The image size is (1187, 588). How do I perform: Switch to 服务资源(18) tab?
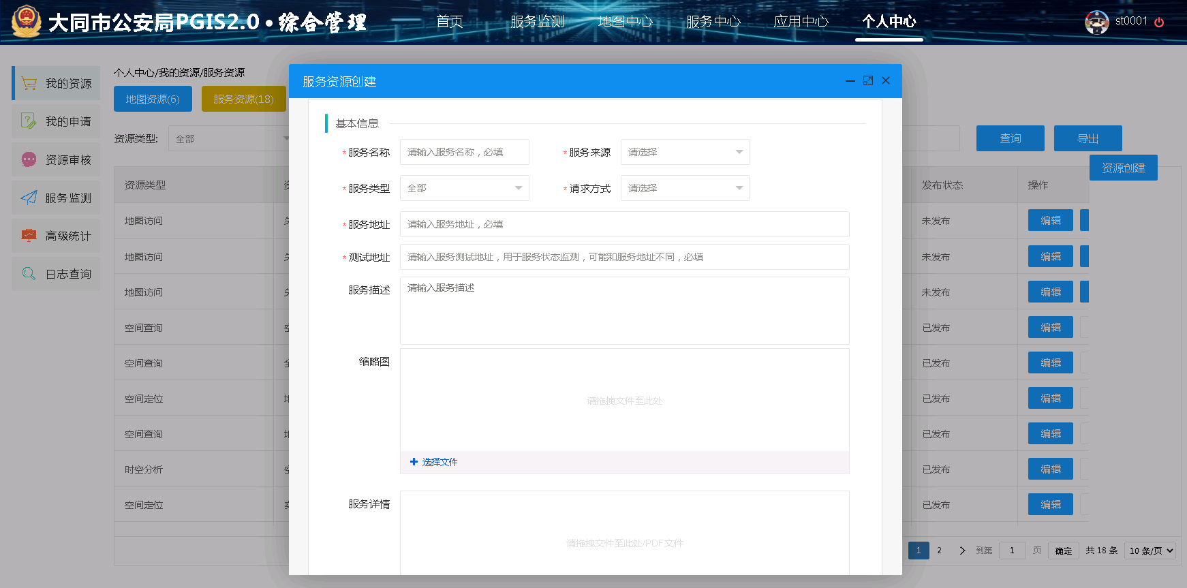[243, 99]
